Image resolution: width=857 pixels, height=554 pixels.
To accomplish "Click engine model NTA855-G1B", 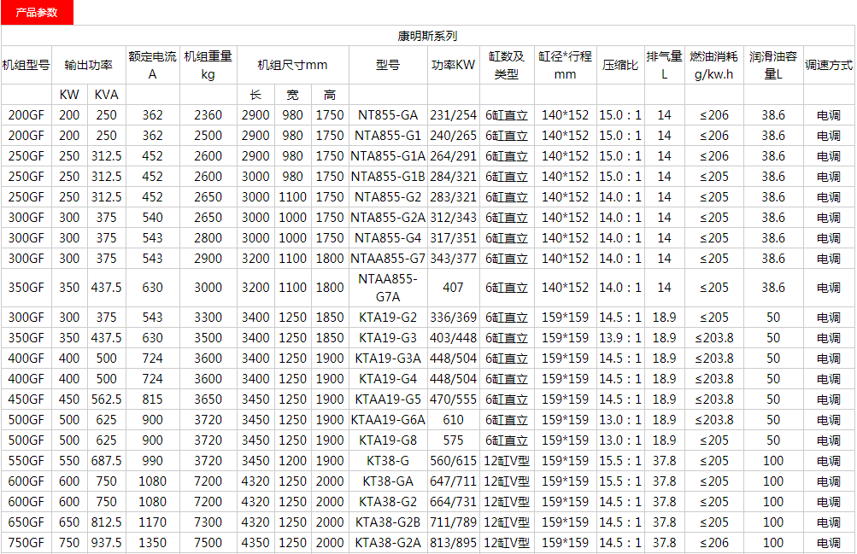I will (x=388, y=177).
